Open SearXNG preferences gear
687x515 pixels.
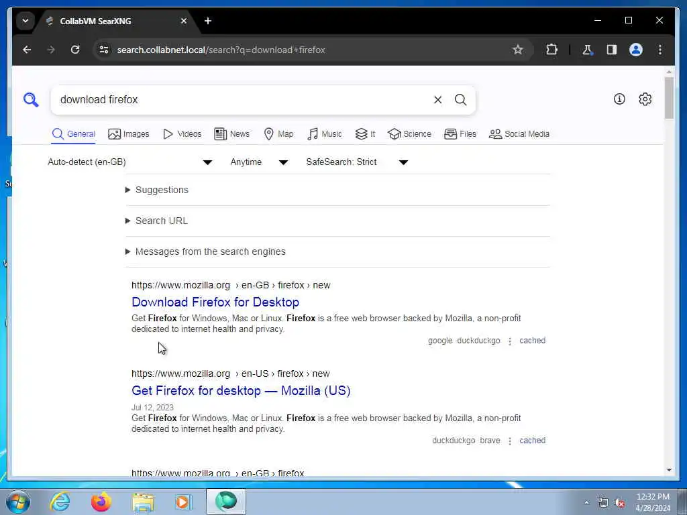point(645,99)
